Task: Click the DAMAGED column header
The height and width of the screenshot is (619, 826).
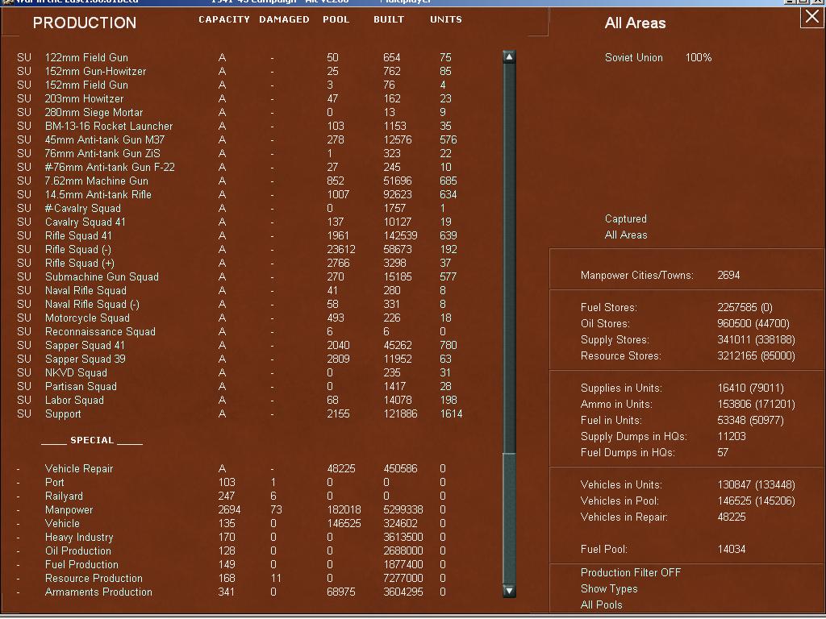Action: pyautogui.click(x=284, y=19)
